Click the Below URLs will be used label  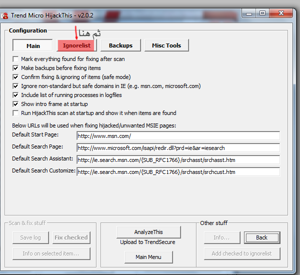[94, 125]
